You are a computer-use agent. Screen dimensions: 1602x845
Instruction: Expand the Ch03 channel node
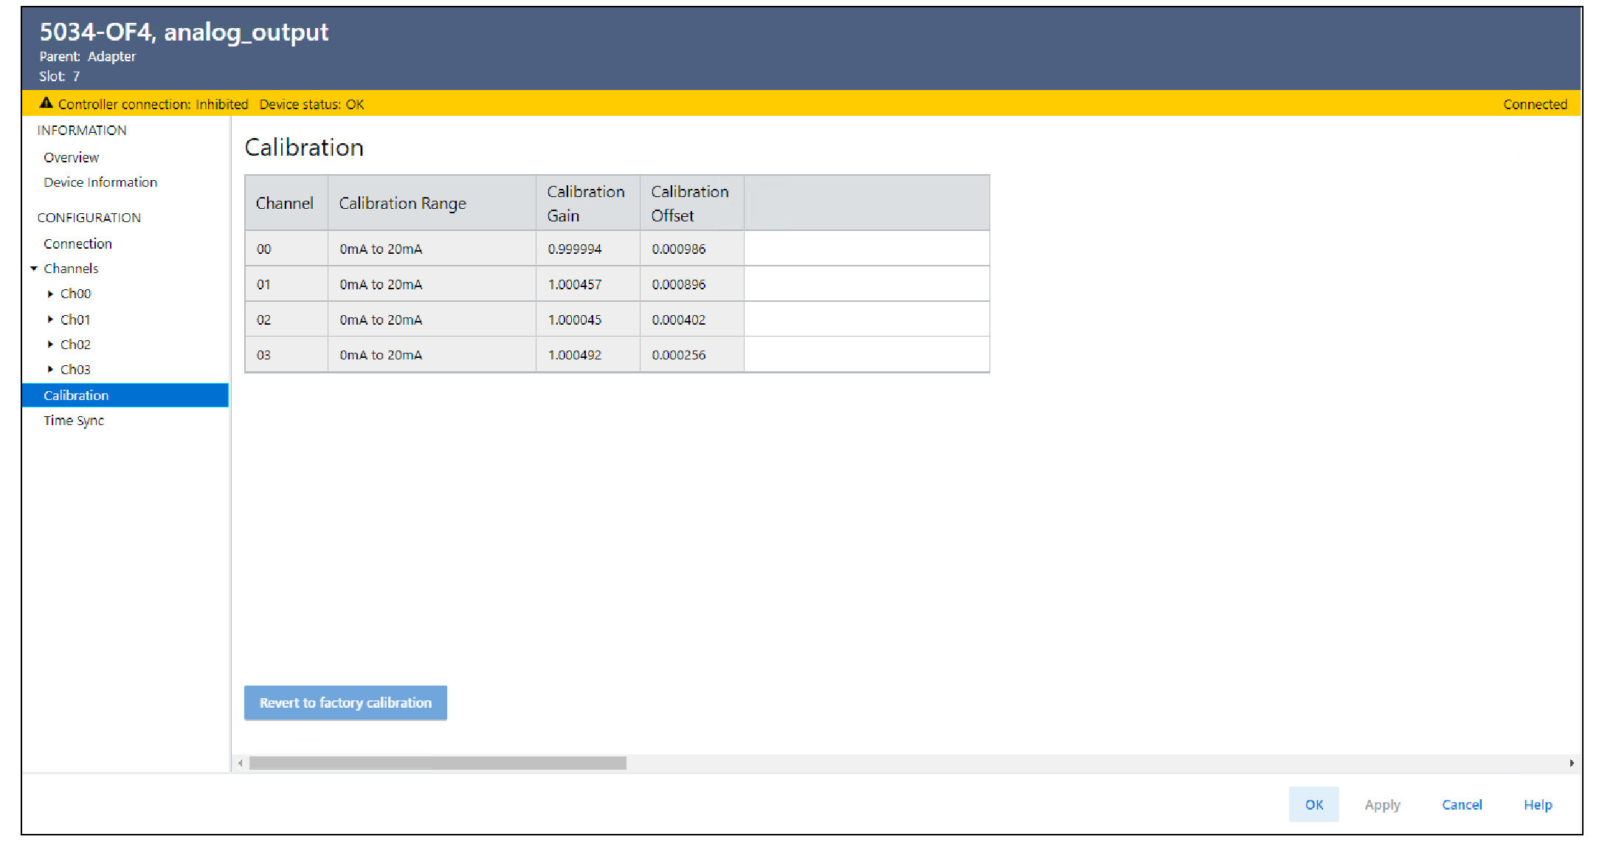coord(50,370)
